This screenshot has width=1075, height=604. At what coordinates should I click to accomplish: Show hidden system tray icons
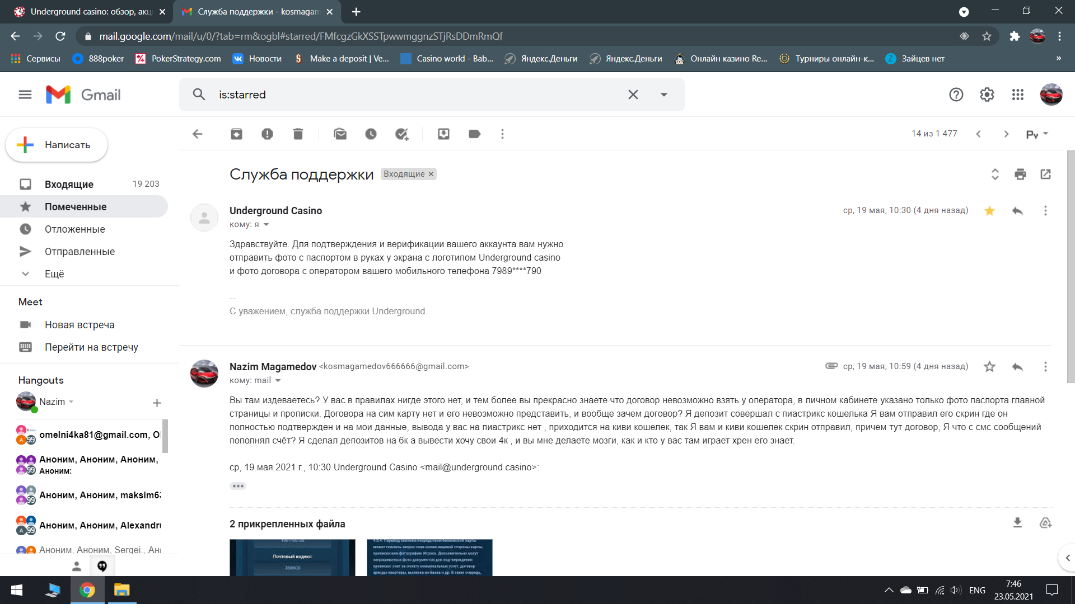pyautogui.click(x=889, y=590)
